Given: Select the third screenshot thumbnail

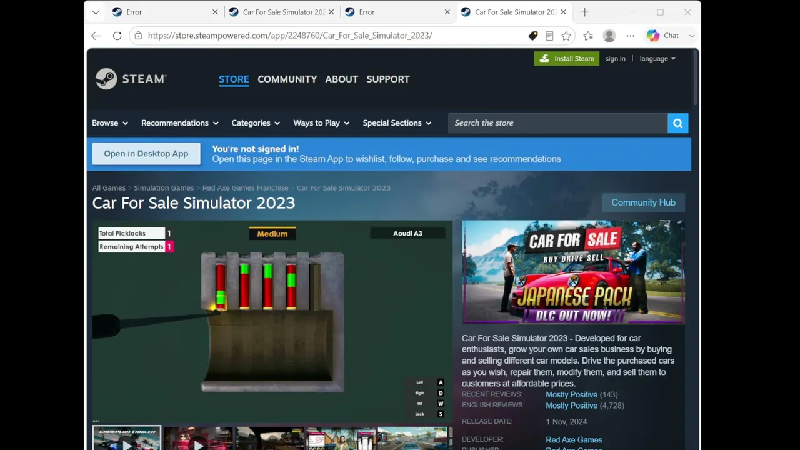Looking at the screenshot, I should (270, 438).
